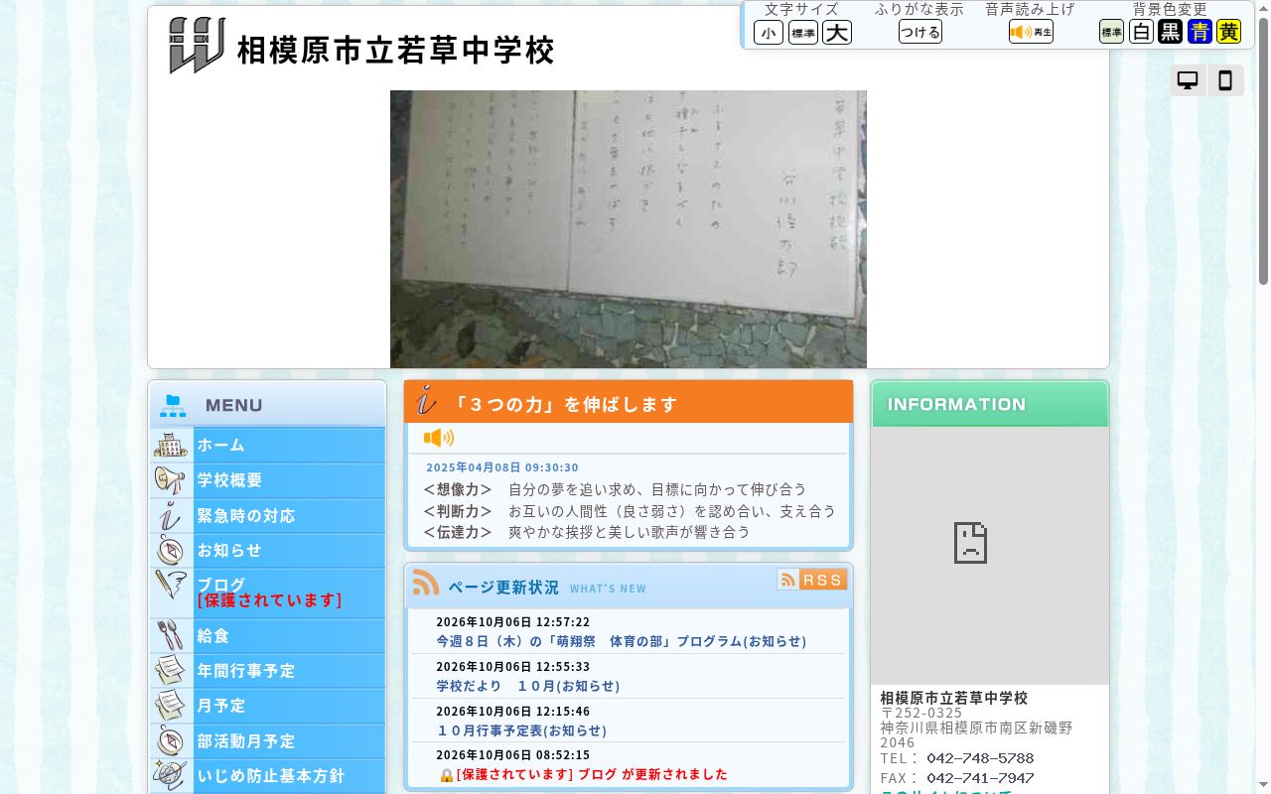Click megaphone icon beside 学校概要
Image resolution: width=1271 pixels, height=794 pixels.
[x=171, y=480]
